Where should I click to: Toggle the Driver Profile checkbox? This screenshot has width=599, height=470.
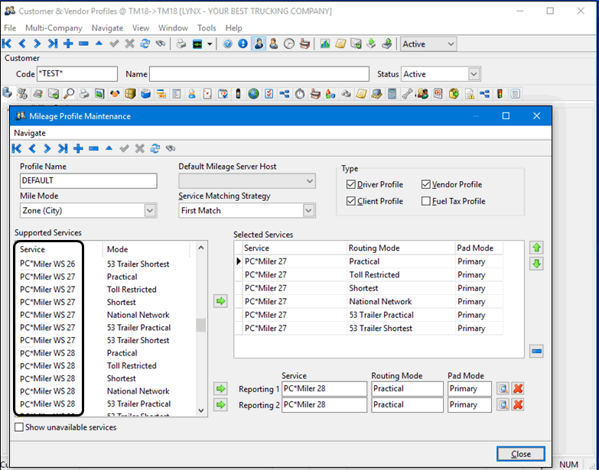click(x=351, y=185)
